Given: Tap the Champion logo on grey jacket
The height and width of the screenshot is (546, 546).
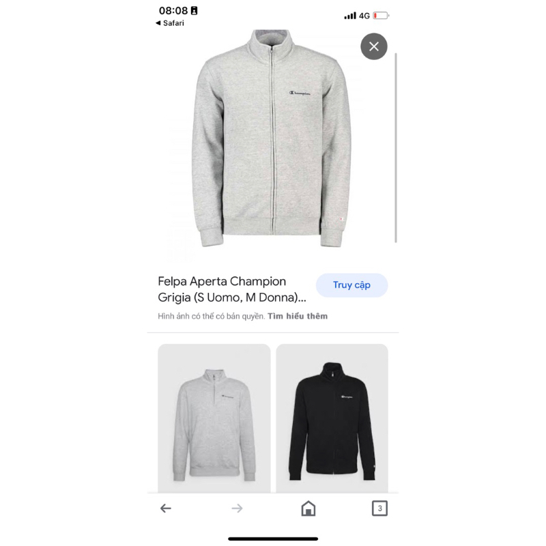Looking at the screenshot, I should coord(300,93).
